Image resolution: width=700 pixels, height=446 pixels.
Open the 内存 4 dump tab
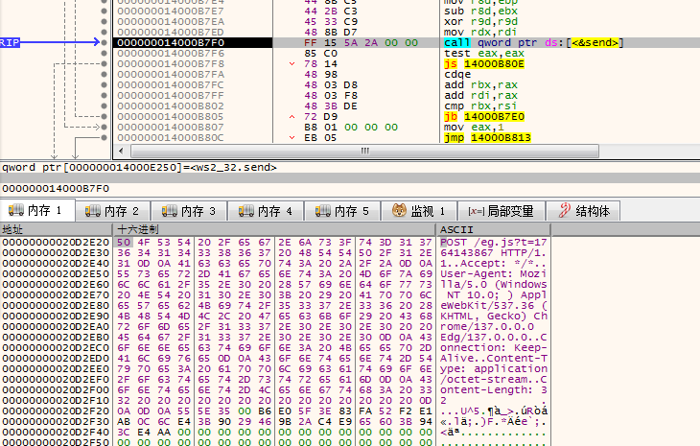[x=267, y=211]
